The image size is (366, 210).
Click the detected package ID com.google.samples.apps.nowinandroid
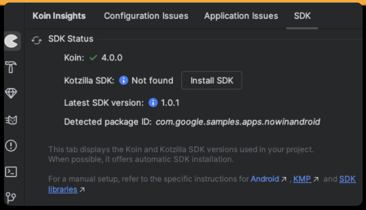(238, 122)
